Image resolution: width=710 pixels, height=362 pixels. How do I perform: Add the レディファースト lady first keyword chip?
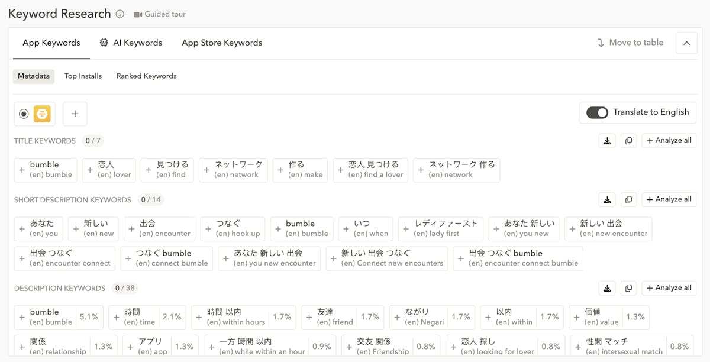click(440, 228)
